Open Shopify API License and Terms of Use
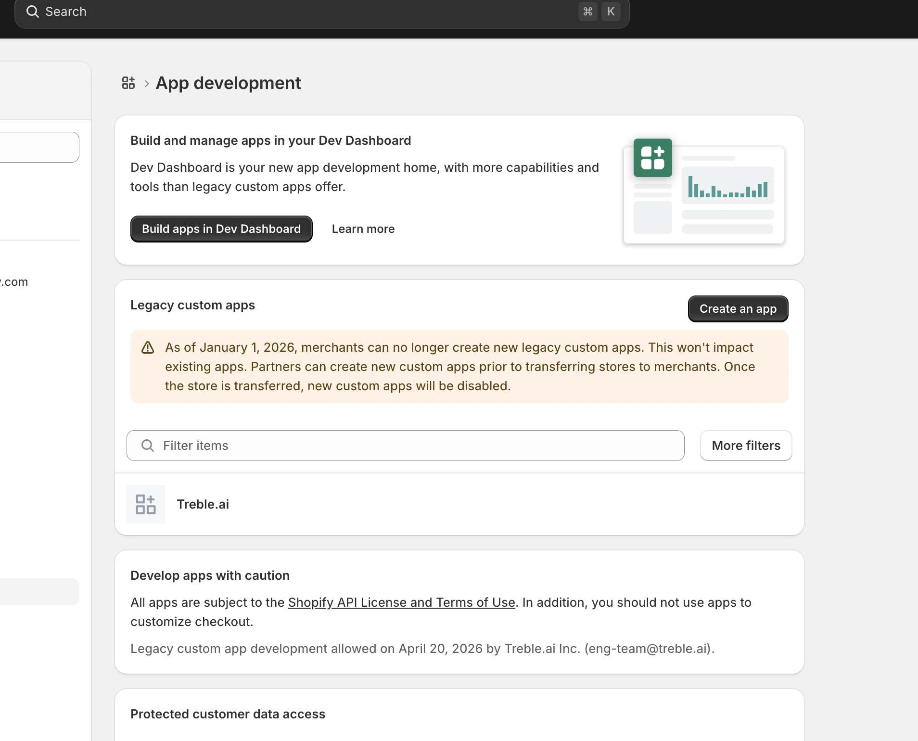Viewport: 918px width, 741px height. tap(402, 602)
